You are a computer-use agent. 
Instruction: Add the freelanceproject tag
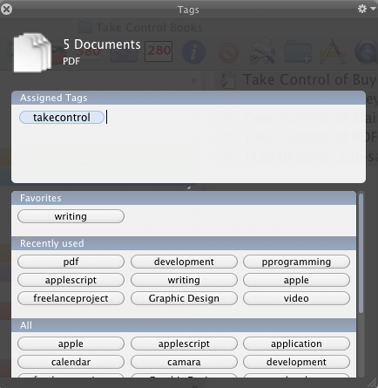pos(71,298)
